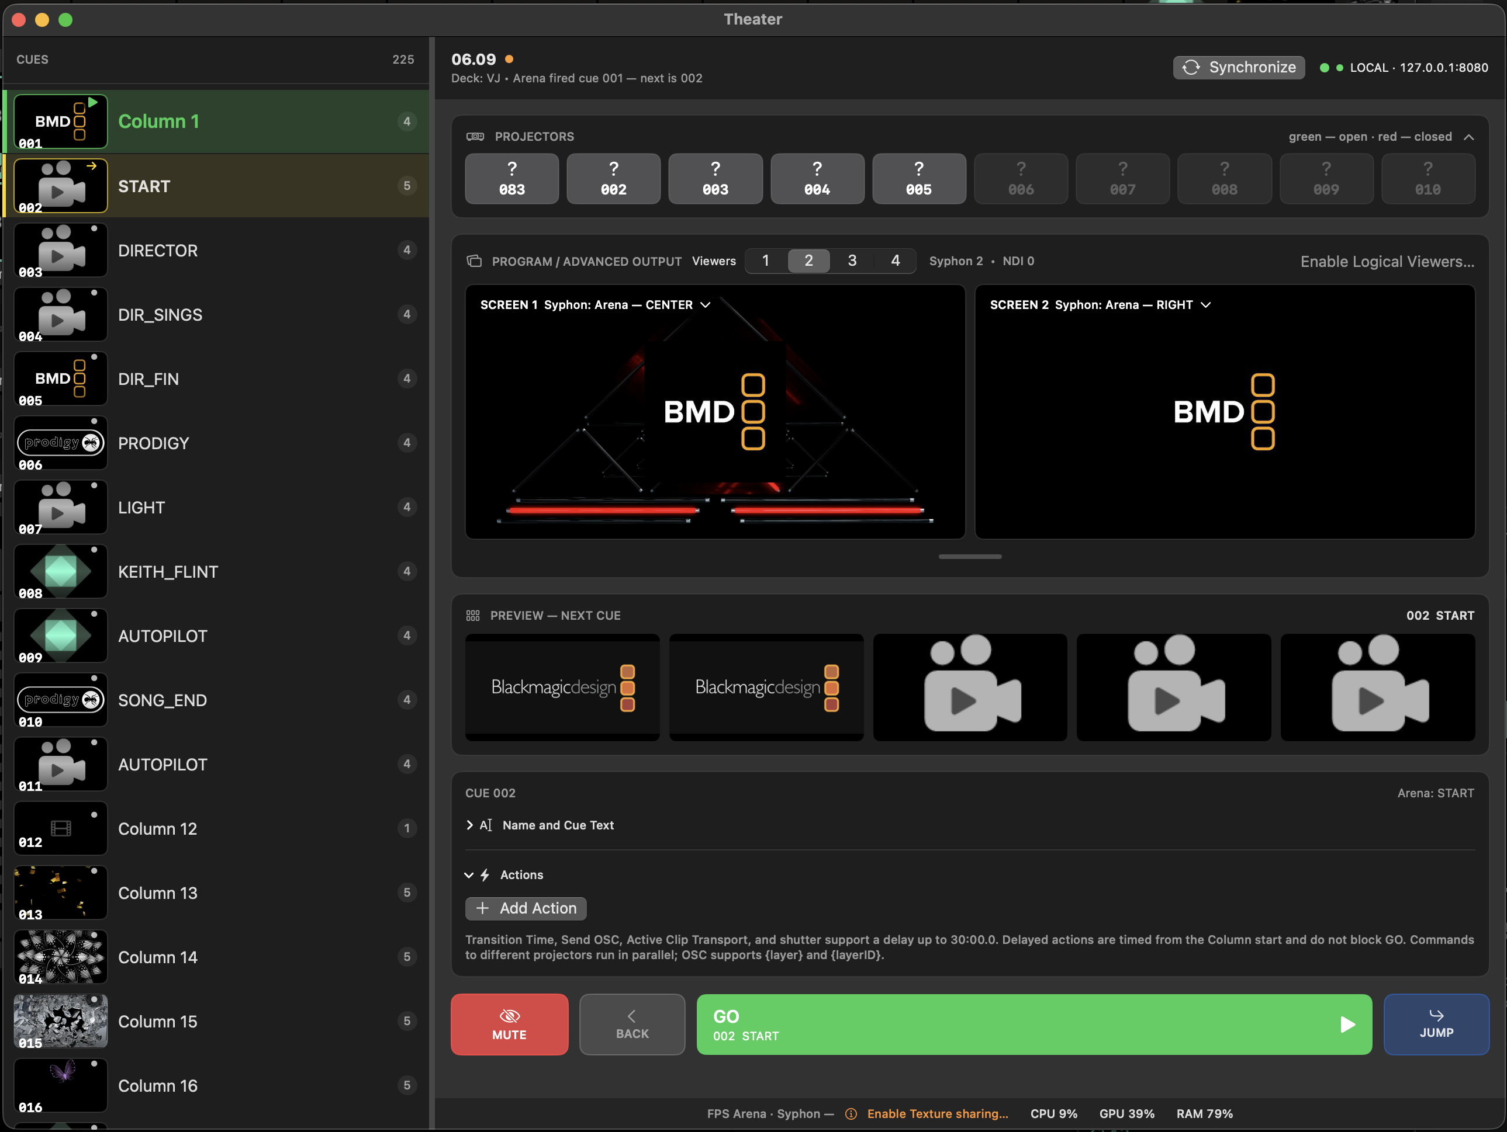The image size is (1507, 1132).
Task: Click the prodigy logo thumbnail of cue 006
Action: [x=61, y=443]
